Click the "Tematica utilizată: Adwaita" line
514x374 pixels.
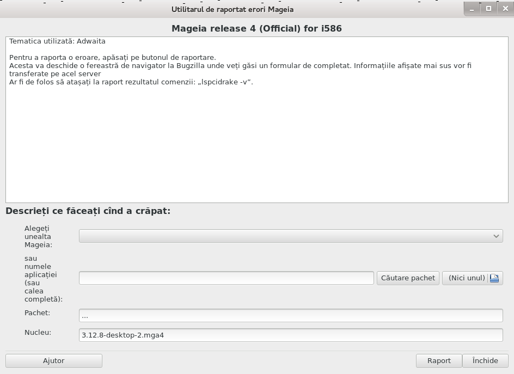pyautogui.click(x=57, y=41)
